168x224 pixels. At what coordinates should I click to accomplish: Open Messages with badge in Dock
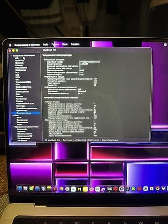point(31,189)
